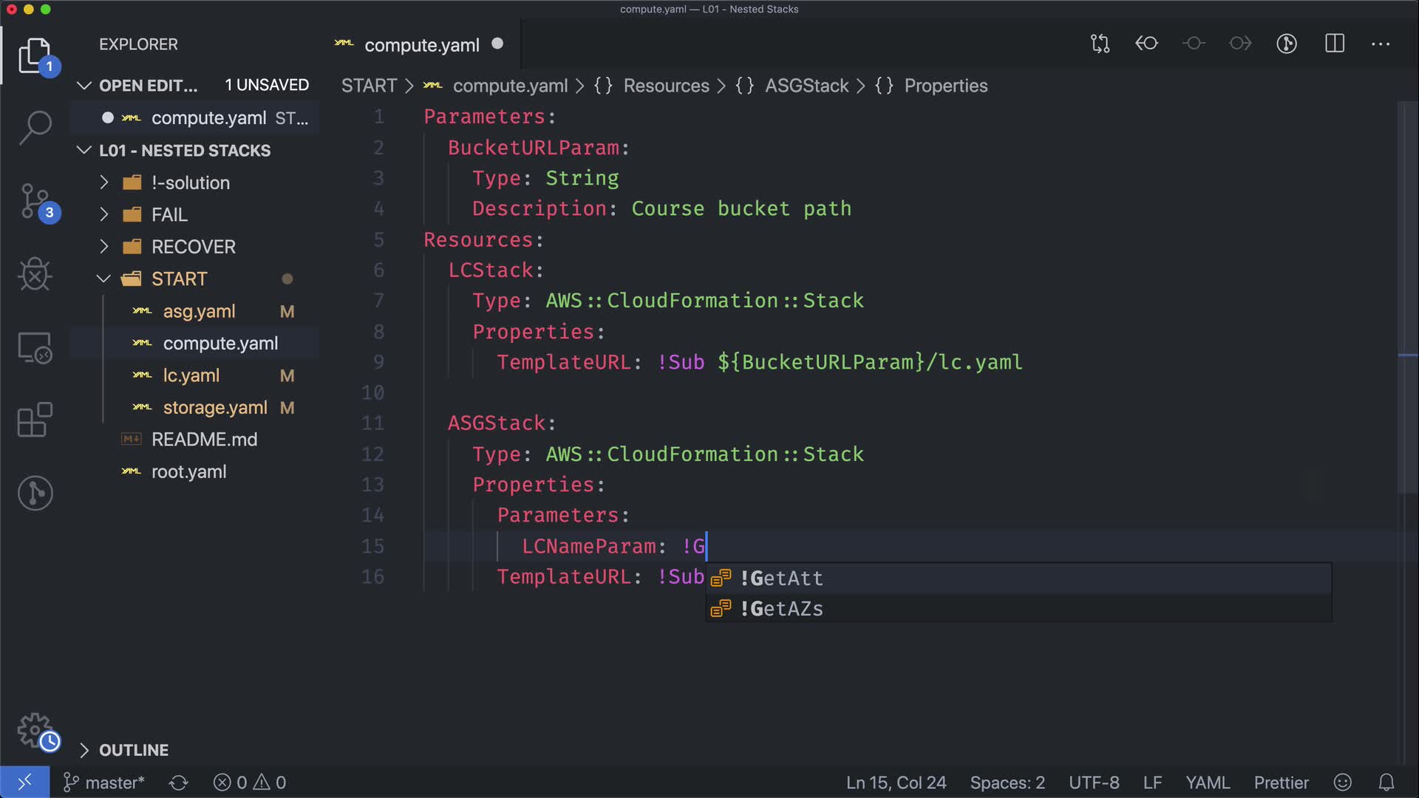
Task: Click the Spaces: 2 indentation setting
Action: pos(1007,782)
